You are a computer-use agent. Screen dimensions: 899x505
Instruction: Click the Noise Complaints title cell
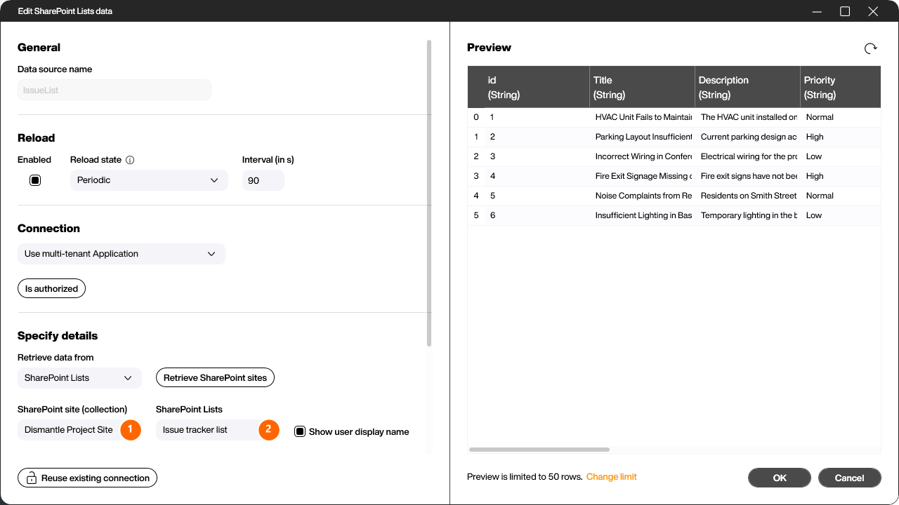click(x=642, y=196)
